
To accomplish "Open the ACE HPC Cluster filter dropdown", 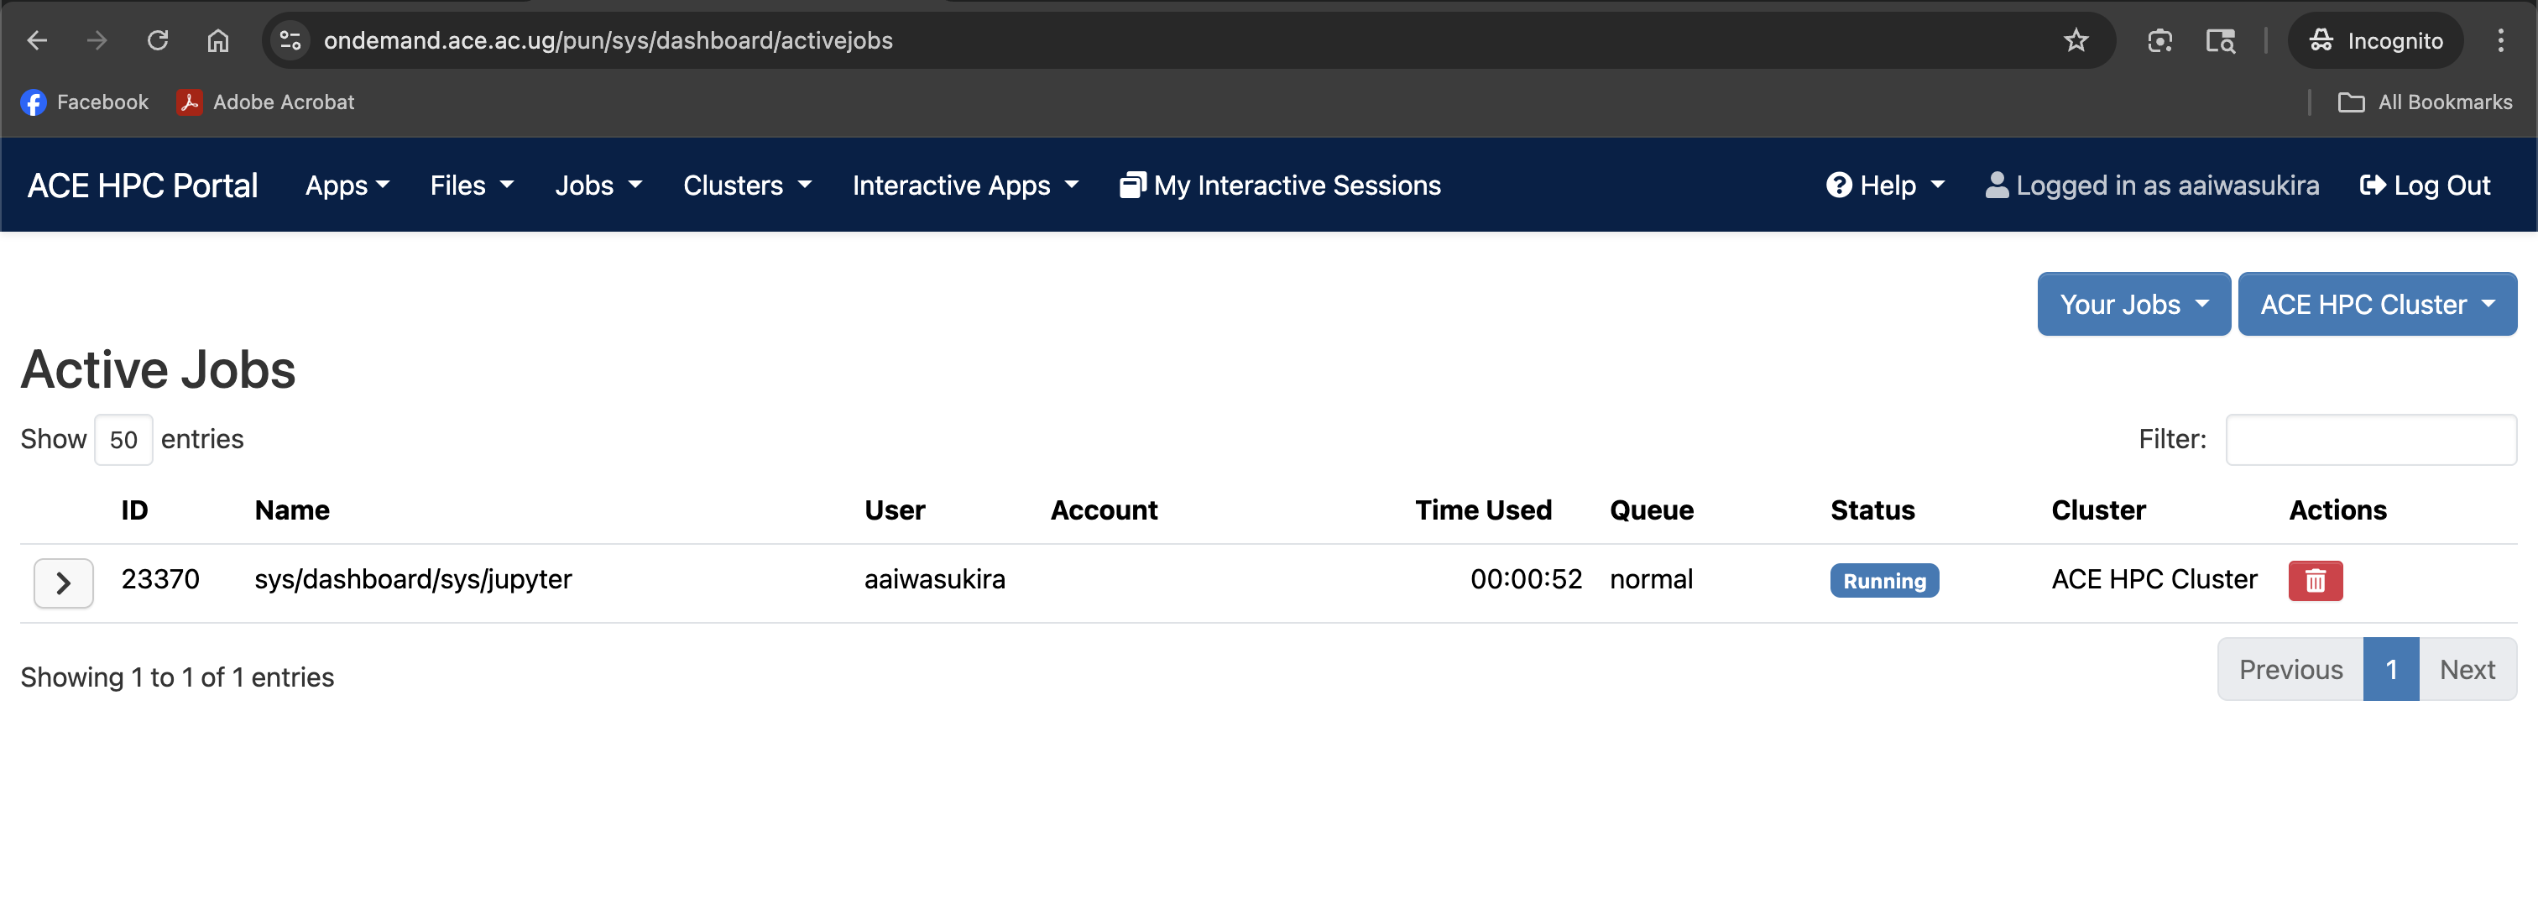I will [2376, 305].
